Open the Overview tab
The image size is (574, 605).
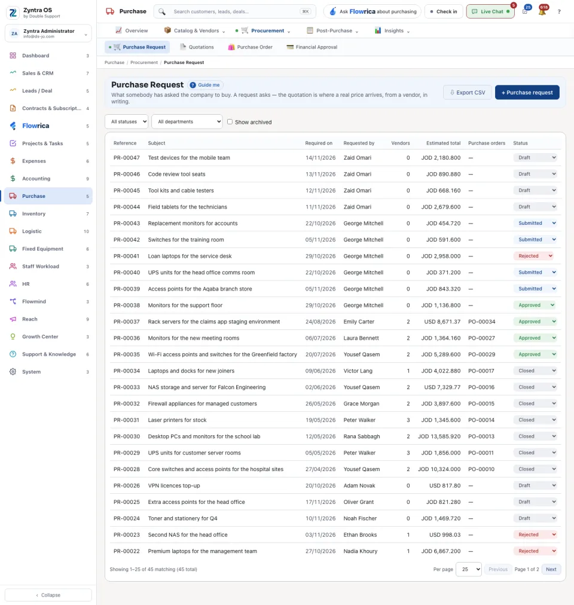pyautogui.click(x=132, y=30)
